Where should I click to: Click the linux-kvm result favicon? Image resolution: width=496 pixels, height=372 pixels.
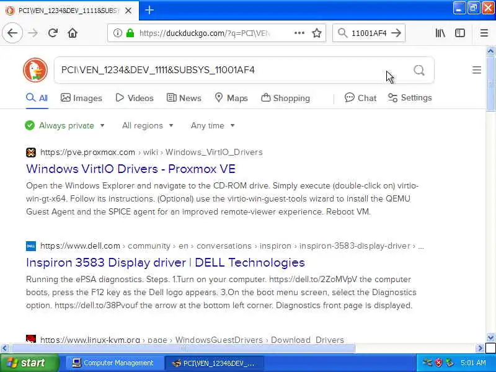coord(31,339)
